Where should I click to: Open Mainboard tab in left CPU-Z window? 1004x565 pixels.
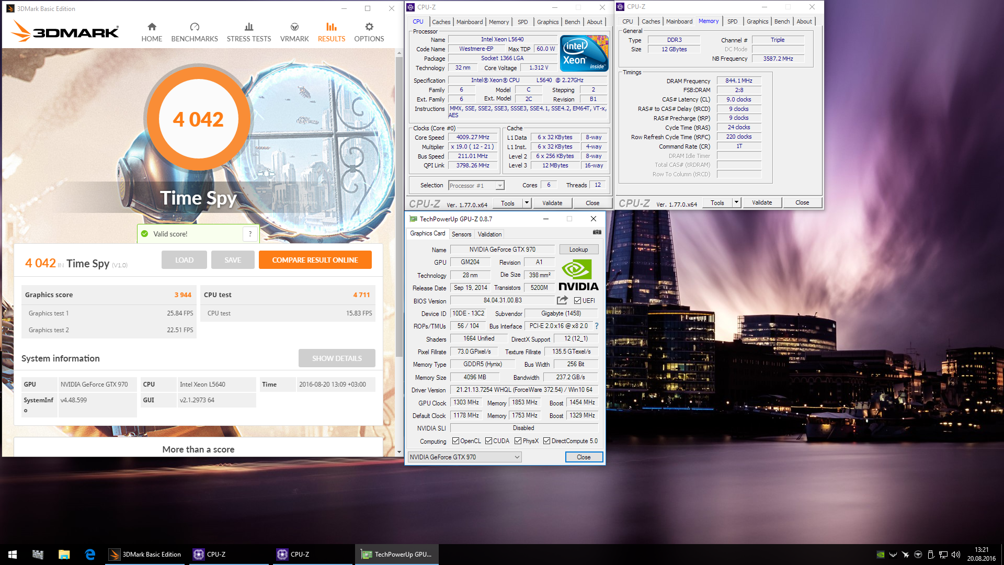(470, 22)
